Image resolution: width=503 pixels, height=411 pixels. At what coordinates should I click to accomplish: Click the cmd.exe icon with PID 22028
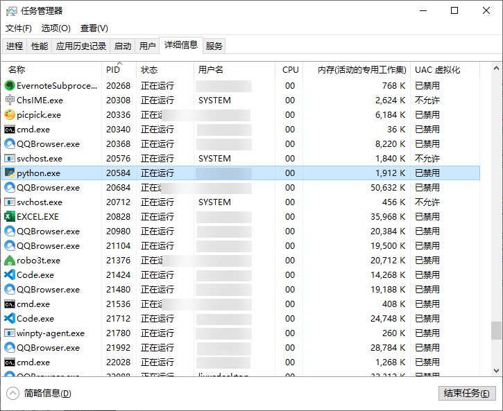pyautogui.click(x=10, y=362)
